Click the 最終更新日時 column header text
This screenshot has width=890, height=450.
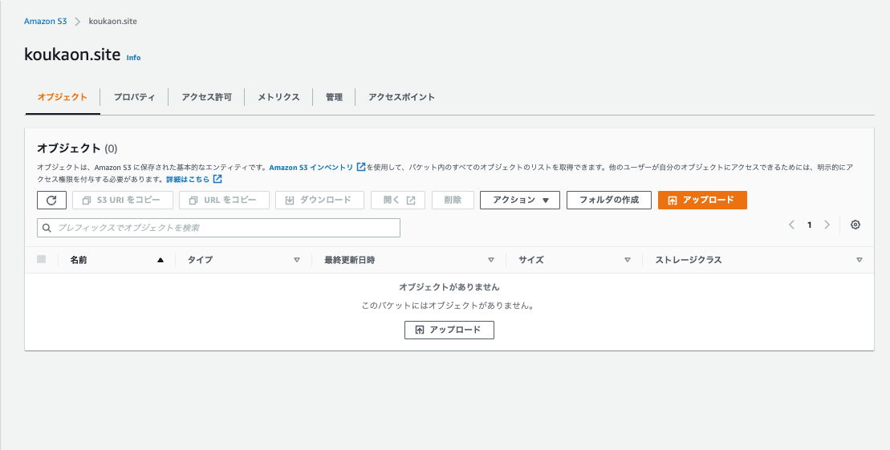point(350,260)
